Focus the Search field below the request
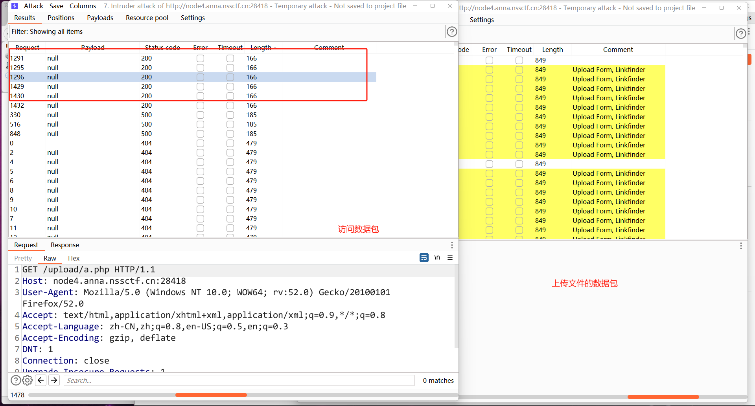Viewport: 755px width, 406px height. click(x=239, y=380)
